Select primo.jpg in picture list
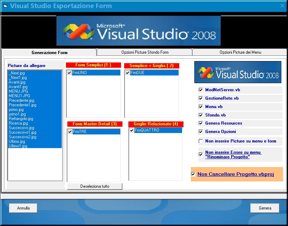Viewport: 288px width, 226px height. 35,109
